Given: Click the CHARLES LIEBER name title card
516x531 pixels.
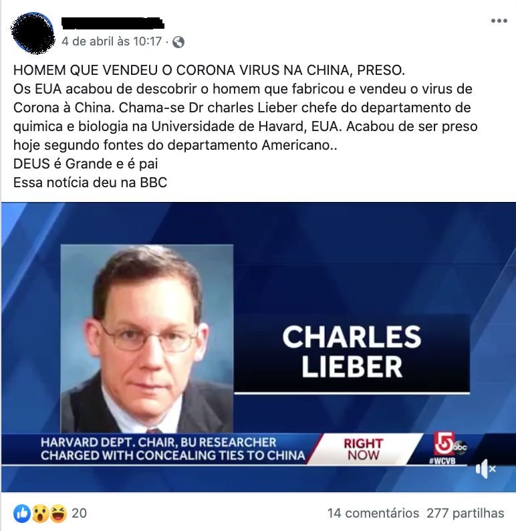Looking at the screenshot, I should pos(352,352).
